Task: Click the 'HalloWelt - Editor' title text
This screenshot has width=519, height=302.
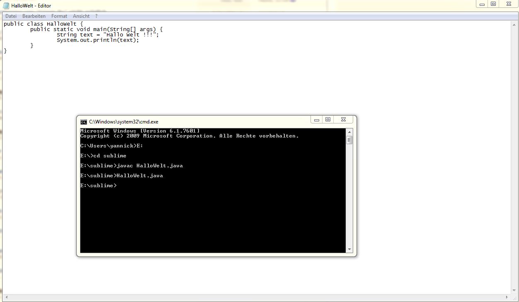Action: pyautogui.click(x=32, y=6)
